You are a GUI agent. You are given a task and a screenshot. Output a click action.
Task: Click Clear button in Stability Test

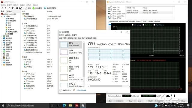[x=130, y=101]
